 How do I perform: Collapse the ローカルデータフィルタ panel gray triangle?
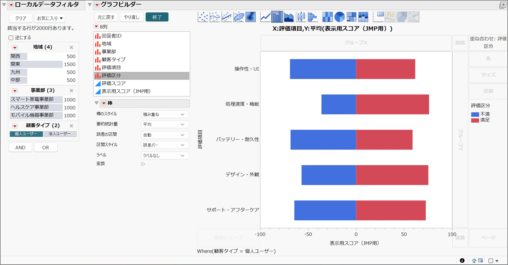(4, 4)
